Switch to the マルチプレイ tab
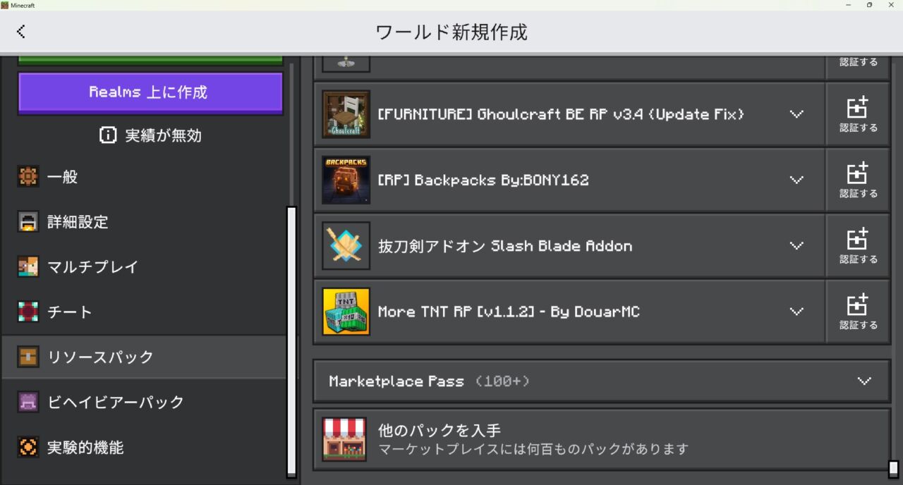The height and width of the screenshot is (485, 903). point(144,267)
